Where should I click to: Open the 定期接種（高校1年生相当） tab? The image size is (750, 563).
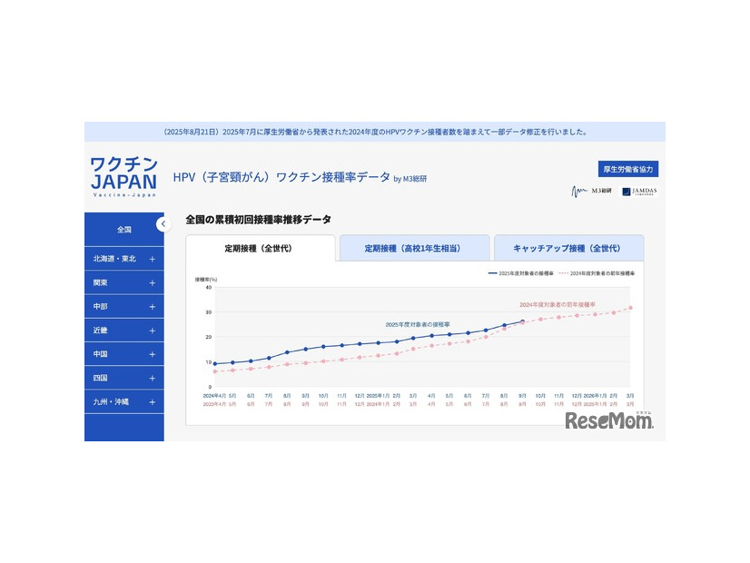(412, 248)
